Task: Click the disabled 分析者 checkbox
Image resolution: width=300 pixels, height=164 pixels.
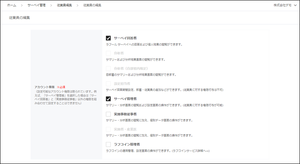Action: tap(108, 53)
